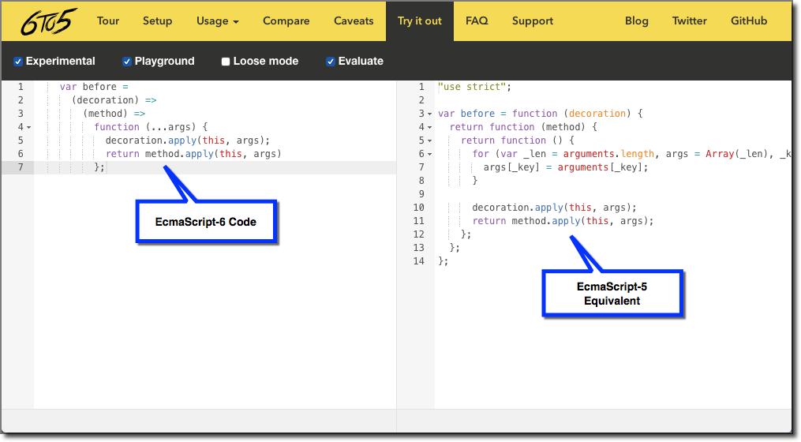Uncheck the Experimental checkbox
This screenshot has height=442, width=801.
pyautogui.click(x=18, y=62)
